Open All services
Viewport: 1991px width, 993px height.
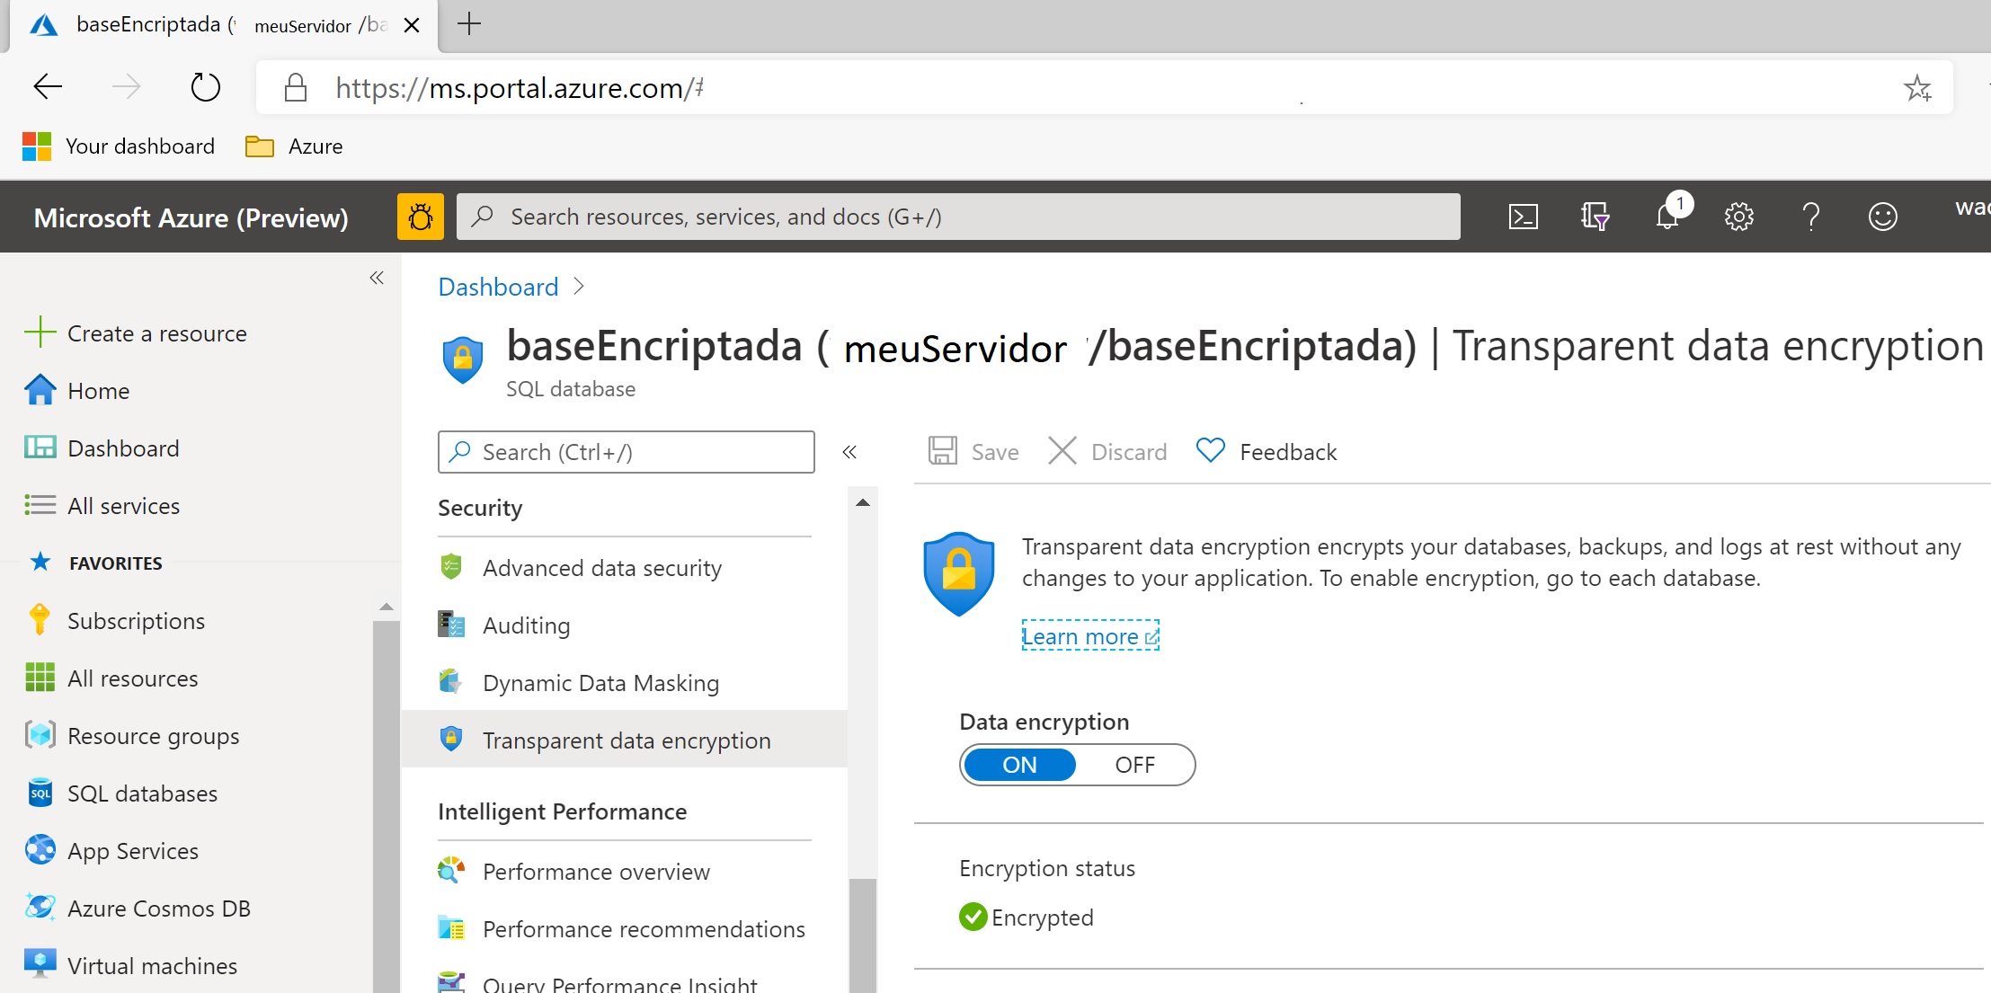102,506
